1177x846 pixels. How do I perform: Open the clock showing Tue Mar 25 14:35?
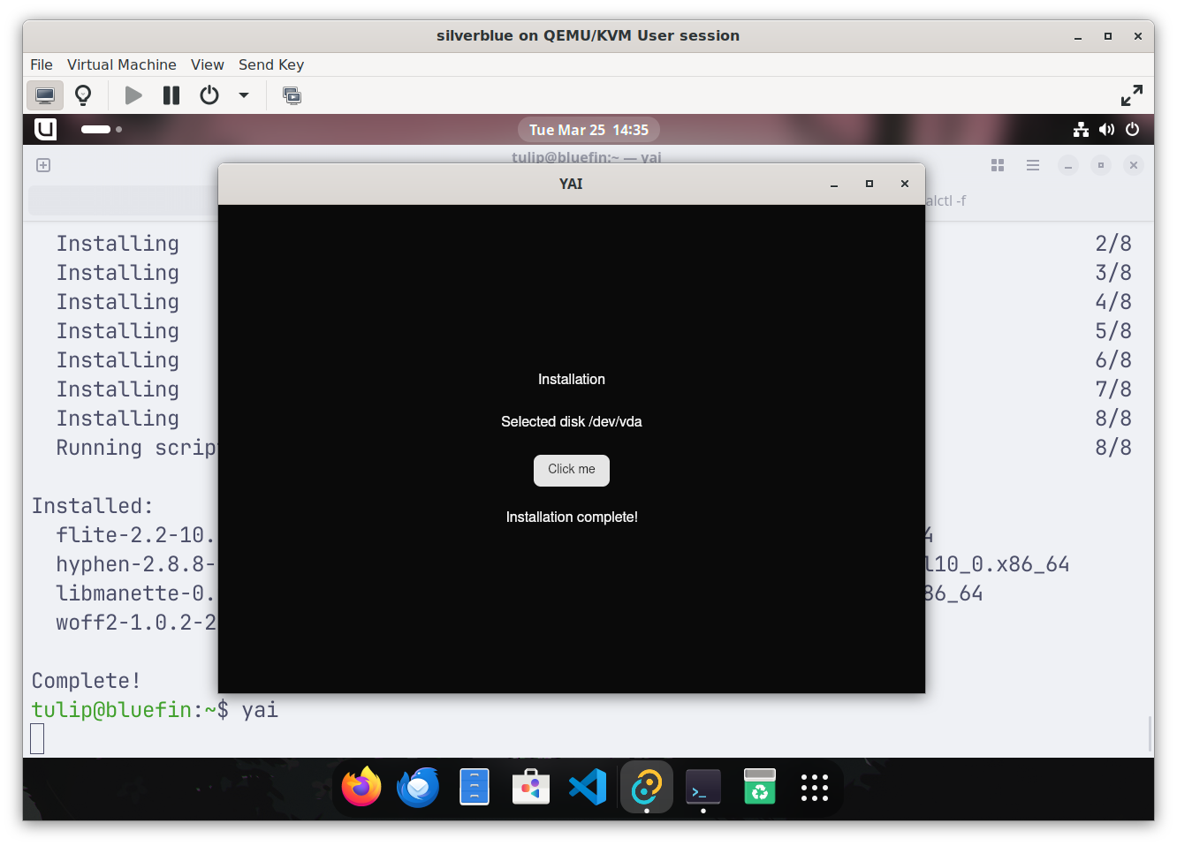tap(588, 130)
